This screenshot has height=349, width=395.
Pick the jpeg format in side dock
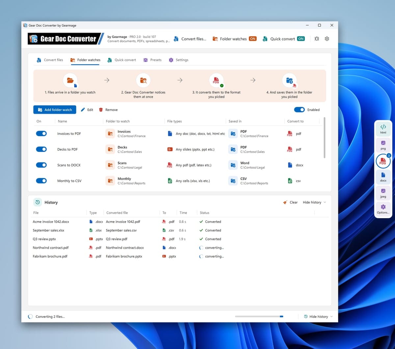(383, 193)
